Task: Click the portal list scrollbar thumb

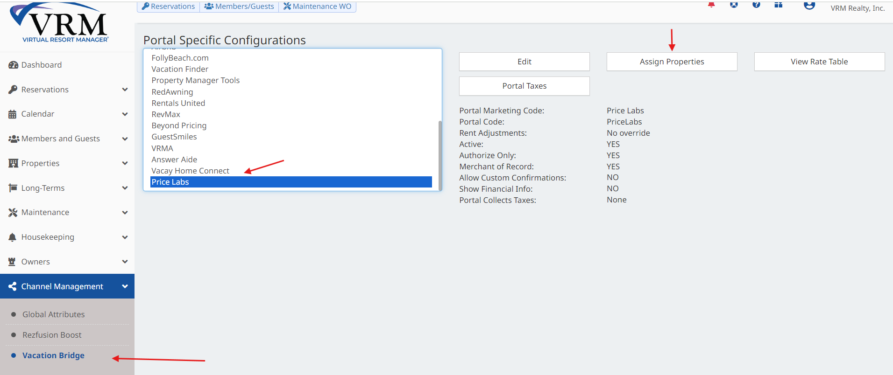Action: (x=440, y=155)
